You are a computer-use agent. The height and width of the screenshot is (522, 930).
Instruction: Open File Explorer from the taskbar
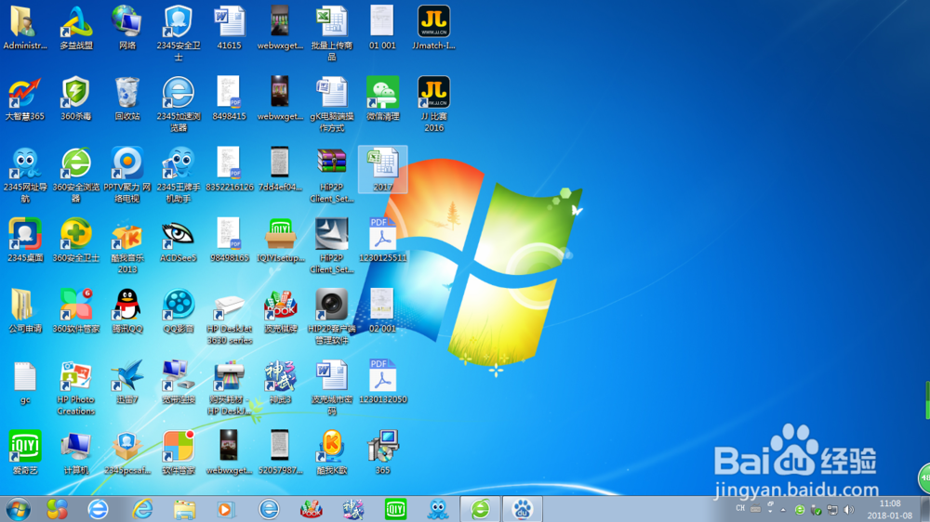tap(184, 509)
